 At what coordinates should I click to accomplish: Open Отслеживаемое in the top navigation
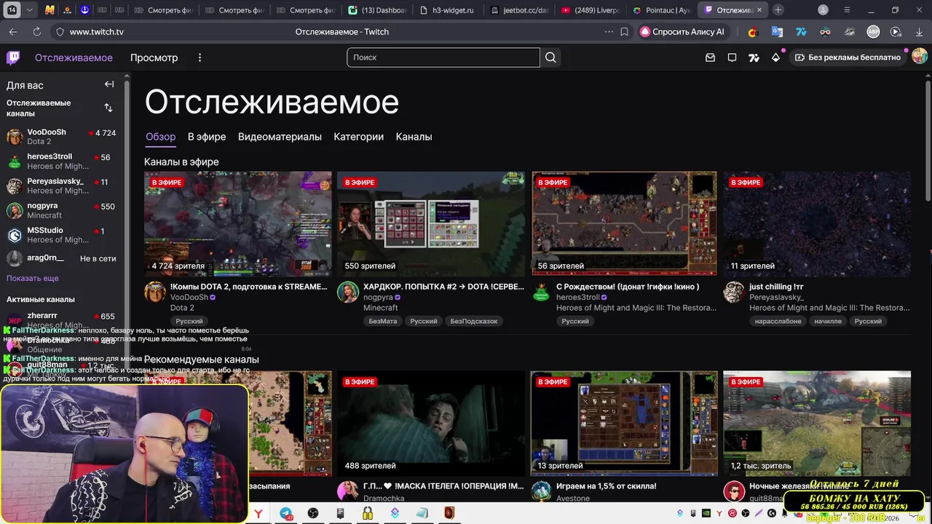74,57
